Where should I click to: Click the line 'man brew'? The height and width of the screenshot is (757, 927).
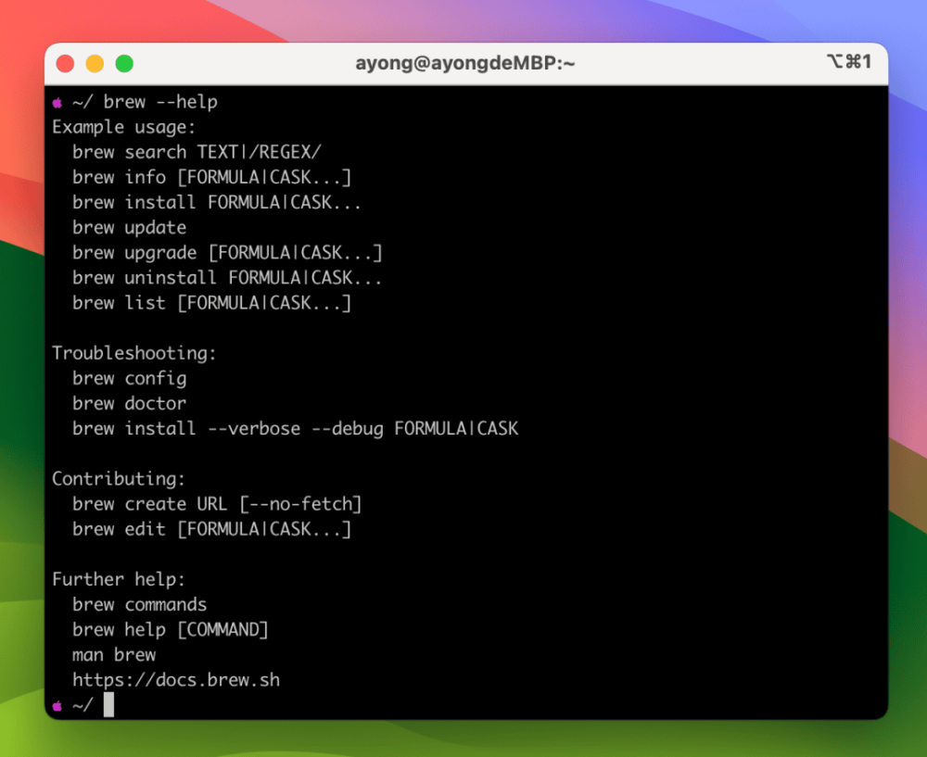(x=114, y=655)
